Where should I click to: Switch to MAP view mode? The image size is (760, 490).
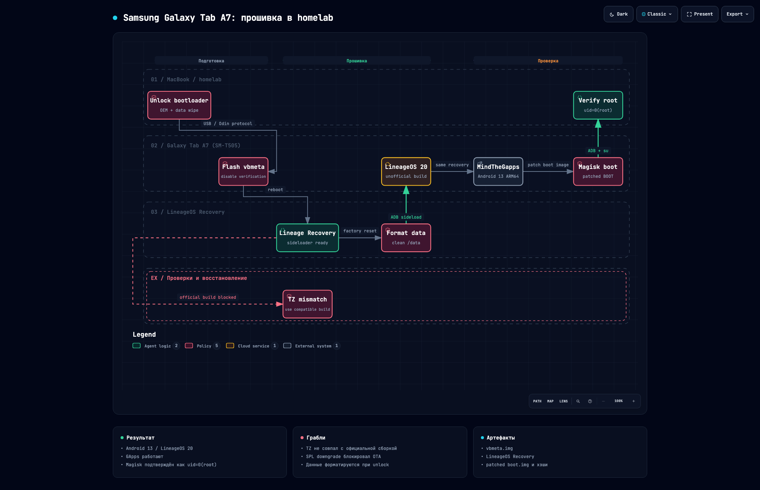[x=550, y=401]
